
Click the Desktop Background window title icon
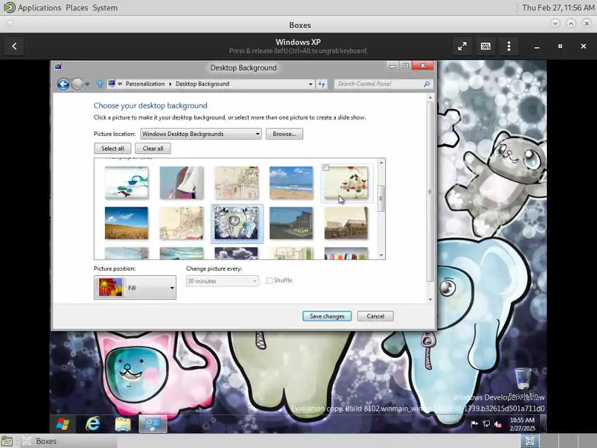(x=58, y=67)
